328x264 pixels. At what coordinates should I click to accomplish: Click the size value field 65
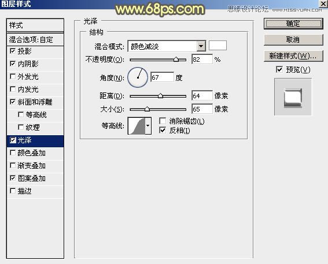(202, 109)
